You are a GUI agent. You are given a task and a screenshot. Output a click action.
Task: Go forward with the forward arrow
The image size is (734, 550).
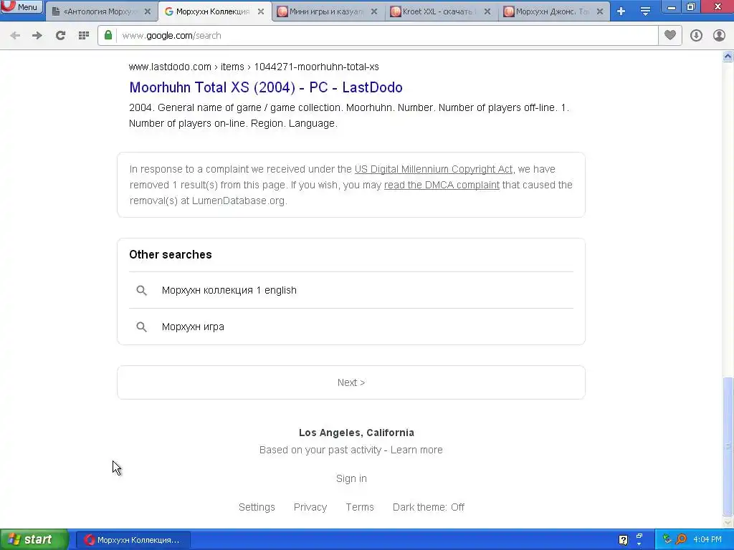[37, 36]
